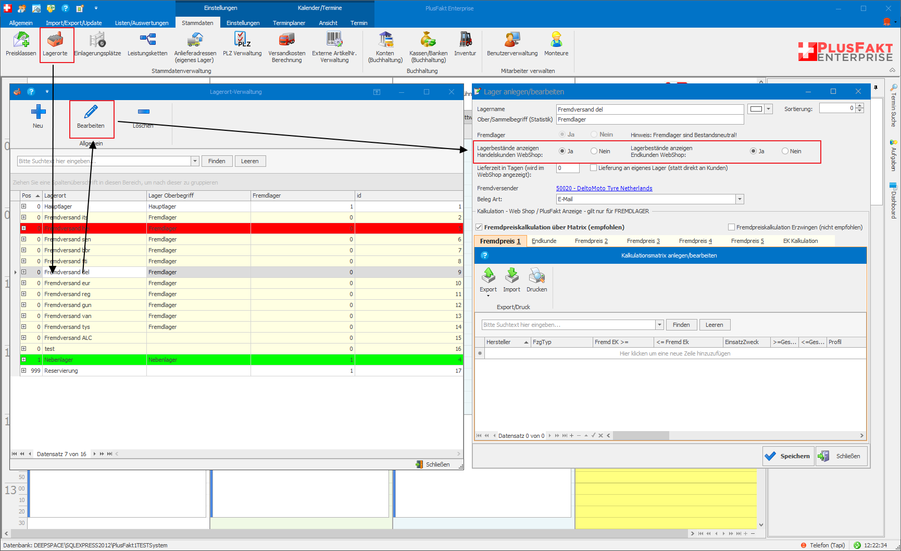Click the Lager color swatch
This screenshot has height=551, width=901.
point(756,109)
